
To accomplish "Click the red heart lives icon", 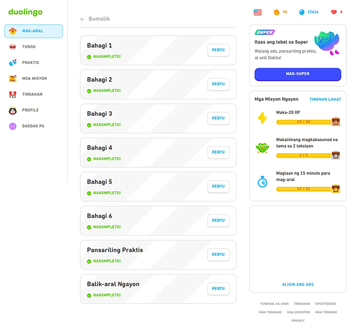I will tap(334, 12).
